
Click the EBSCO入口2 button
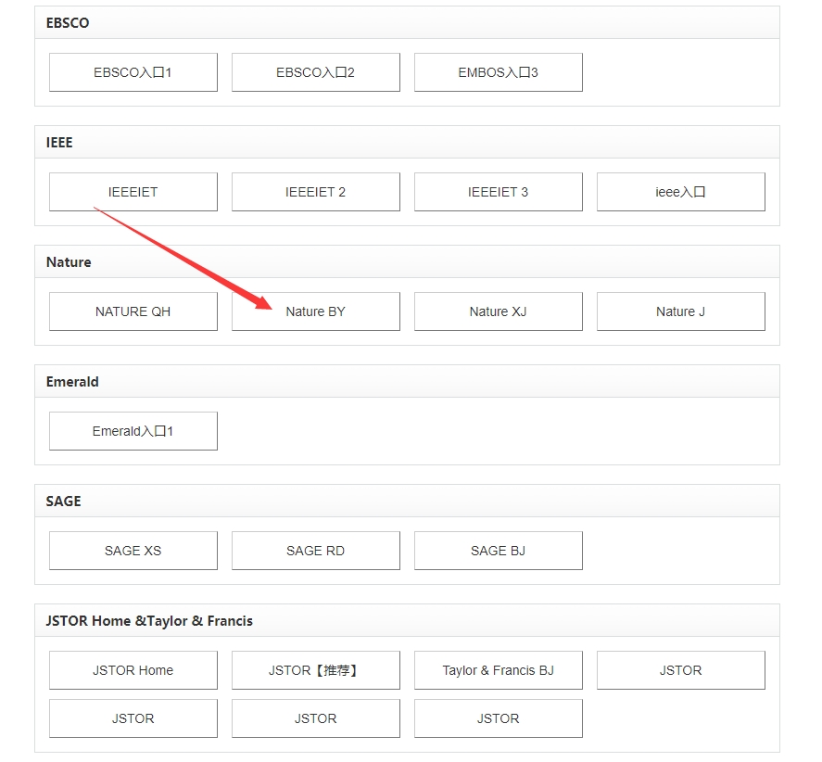tap(316, 72)
